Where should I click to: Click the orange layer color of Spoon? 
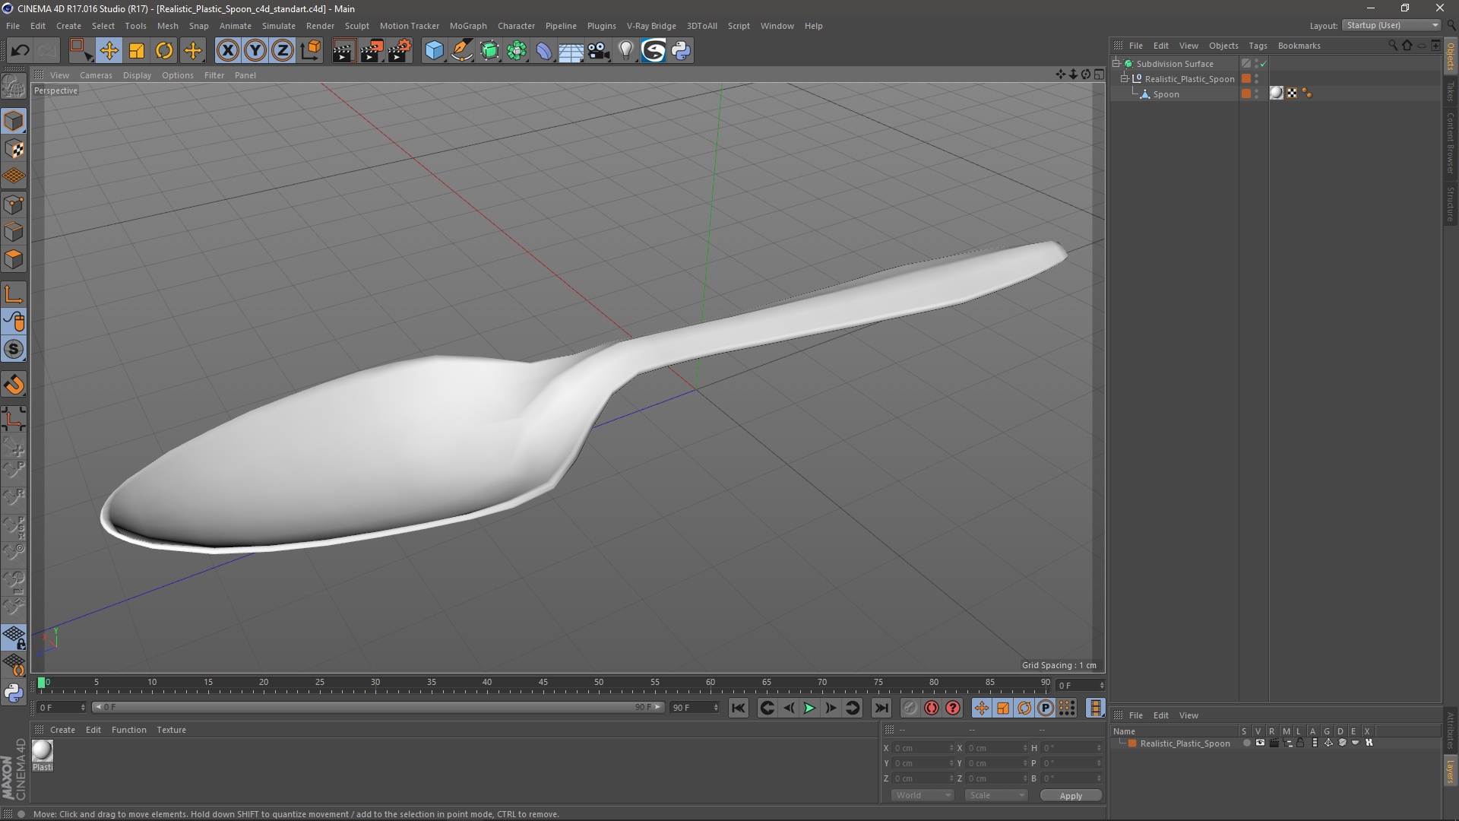[1246, 94]
